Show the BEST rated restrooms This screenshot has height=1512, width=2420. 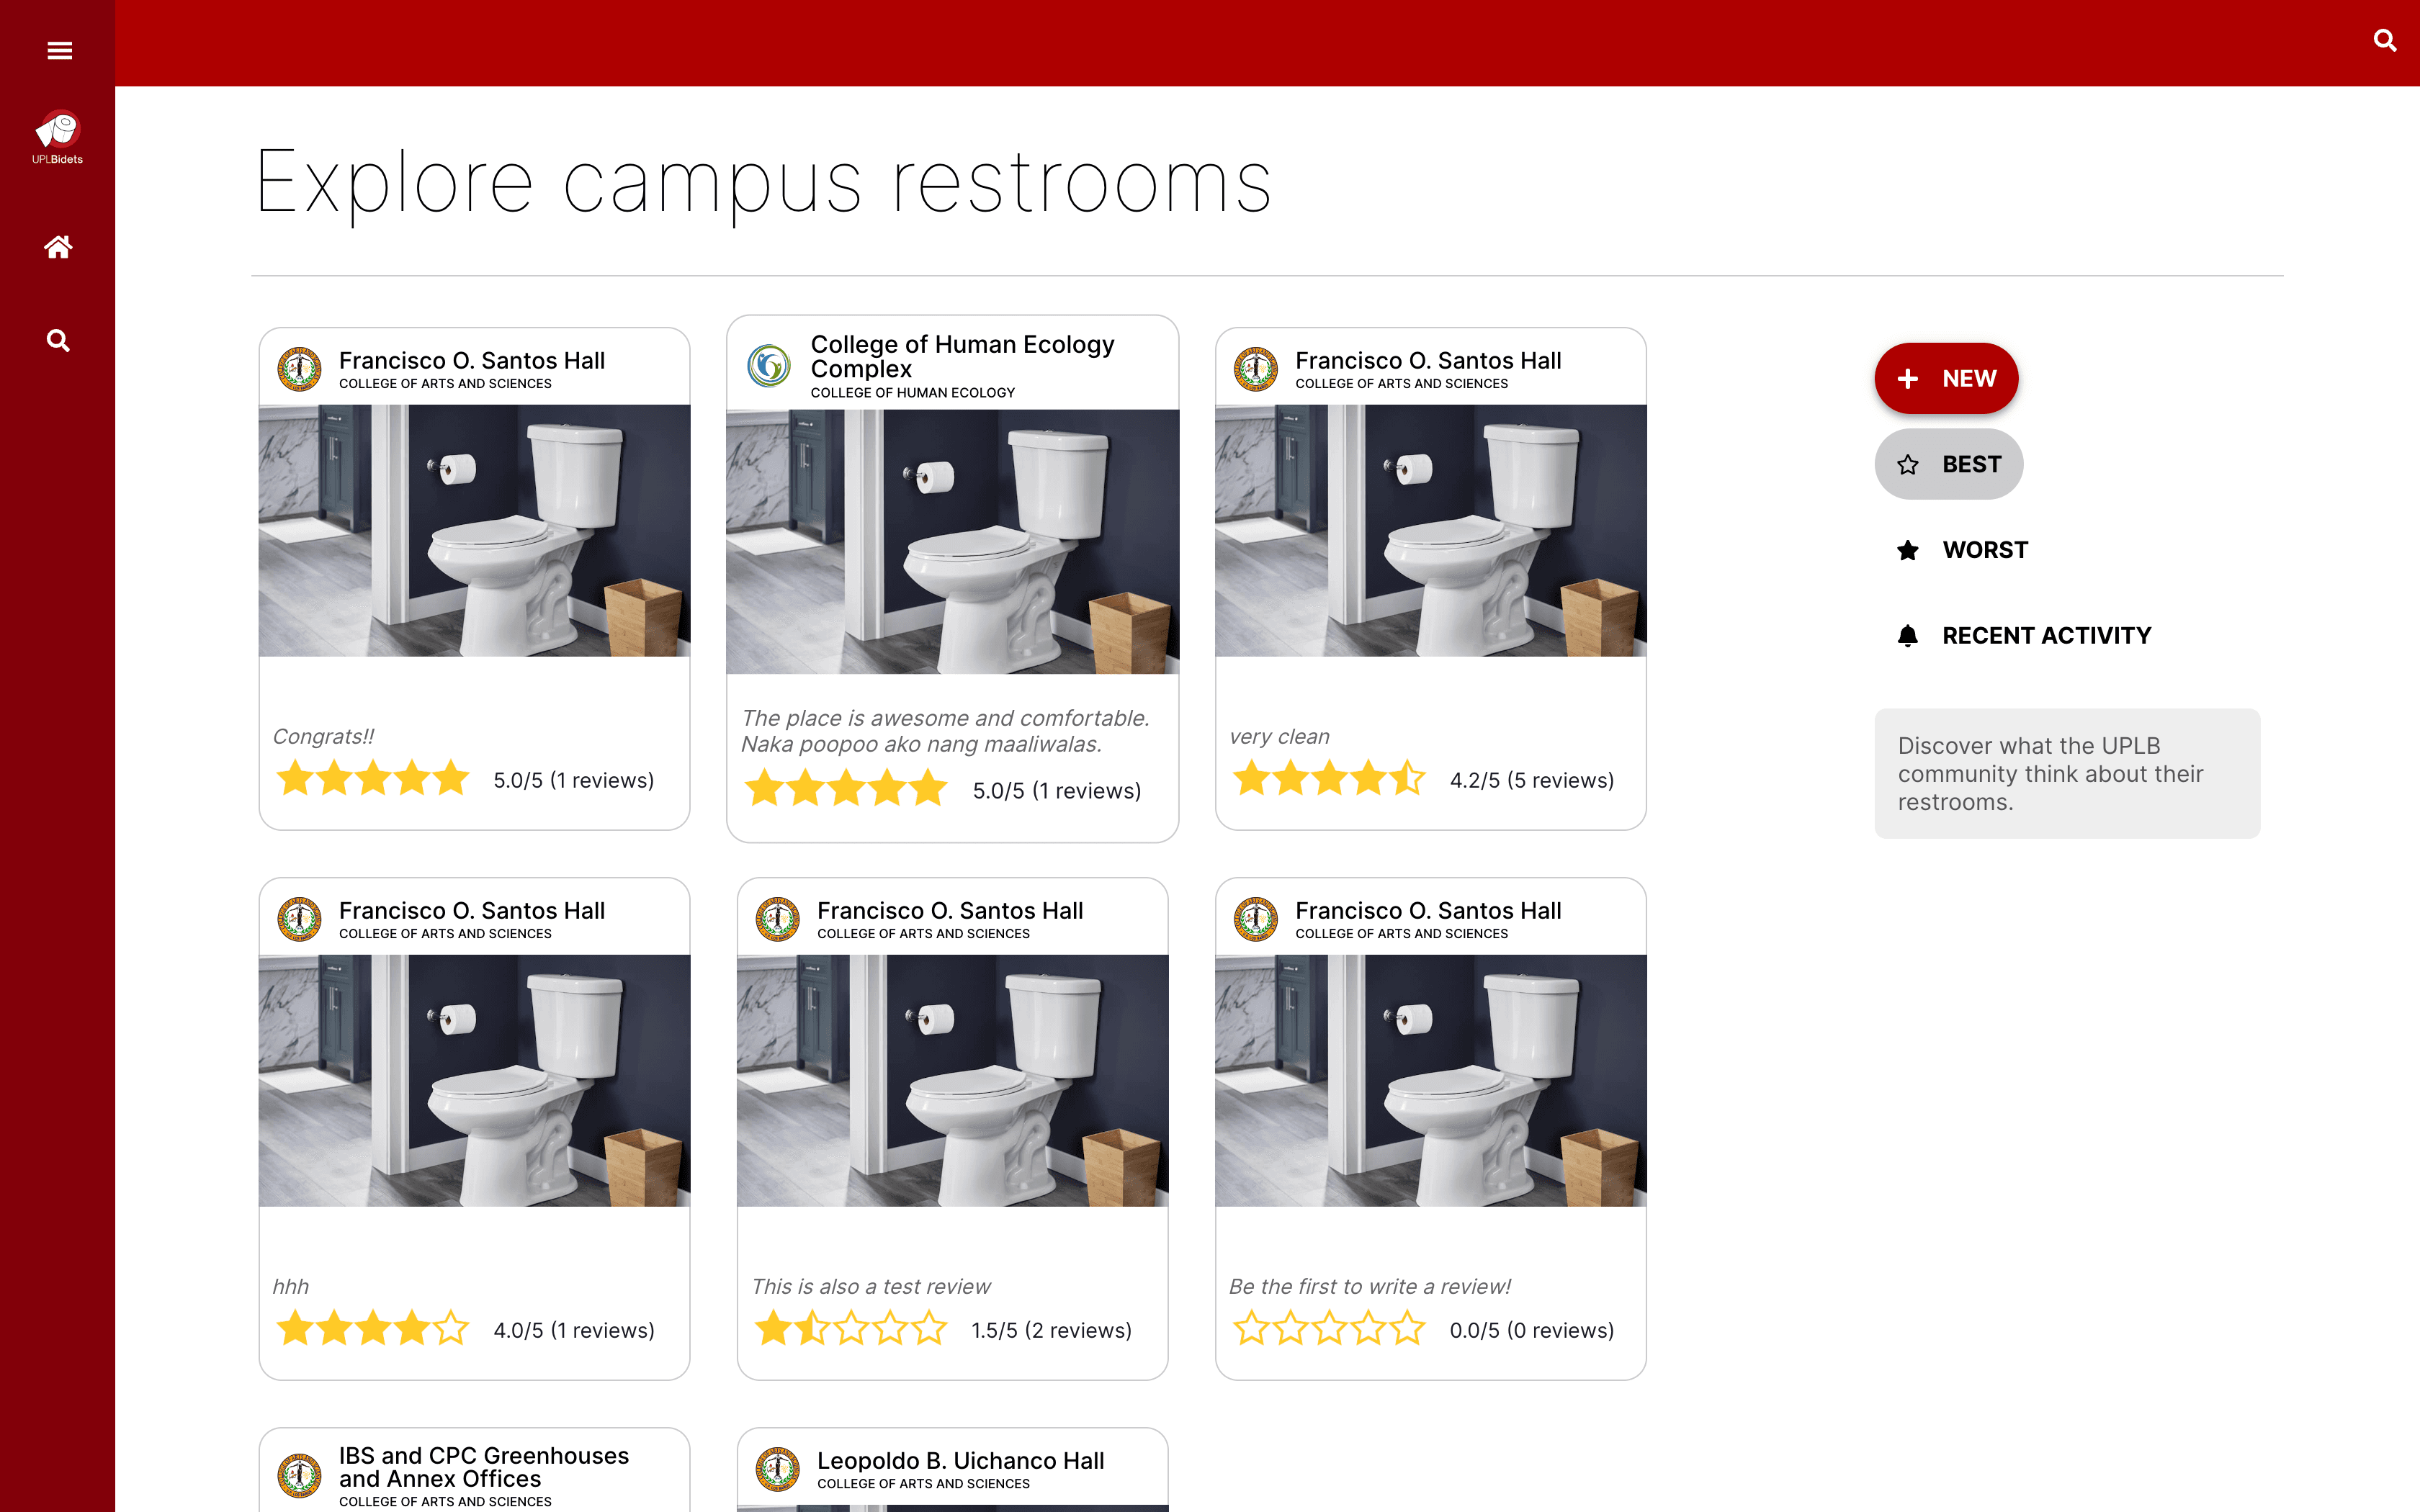pos(1948,464)
